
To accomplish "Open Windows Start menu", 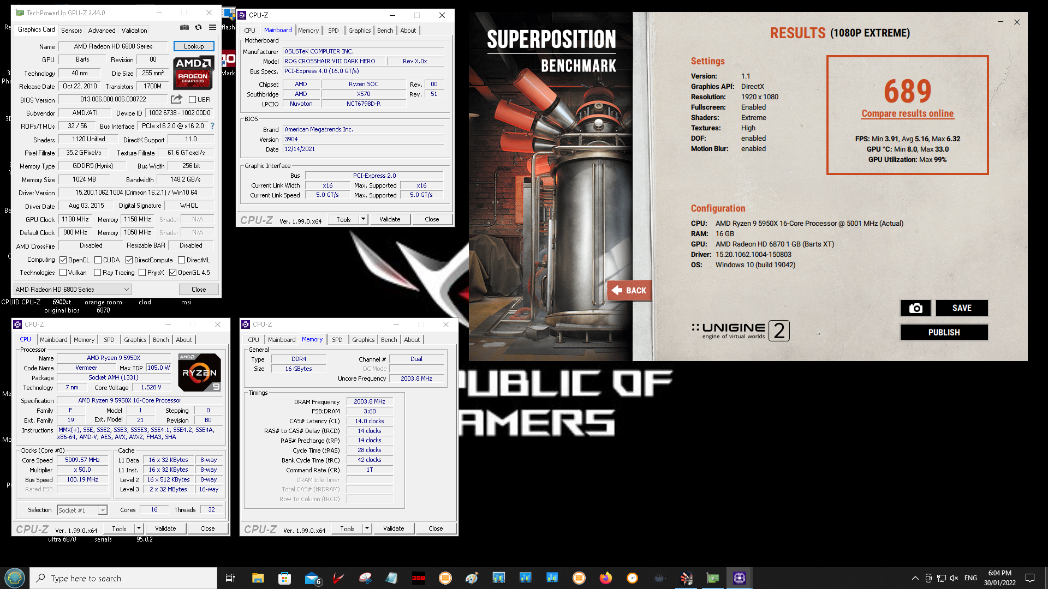I will [x=15, y=578].
